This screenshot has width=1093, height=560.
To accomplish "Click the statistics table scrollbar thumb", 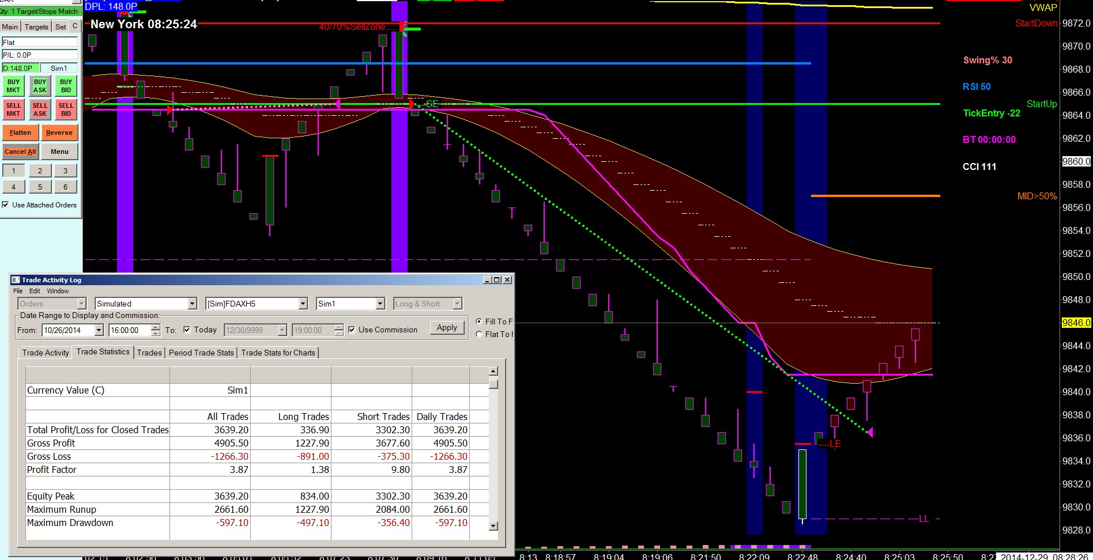I will click(x=493, y=384).
